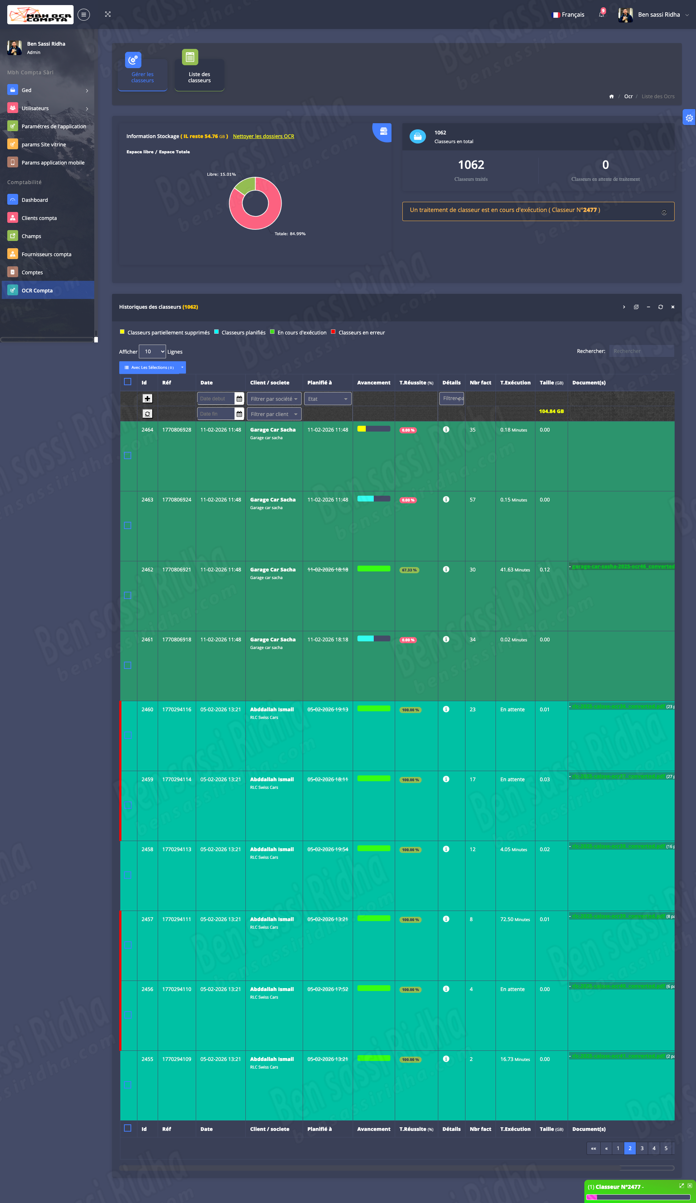This screenshot has height=1203, width=696.
Task: Click the plus icon in filter row
Action: click(148, 398)
